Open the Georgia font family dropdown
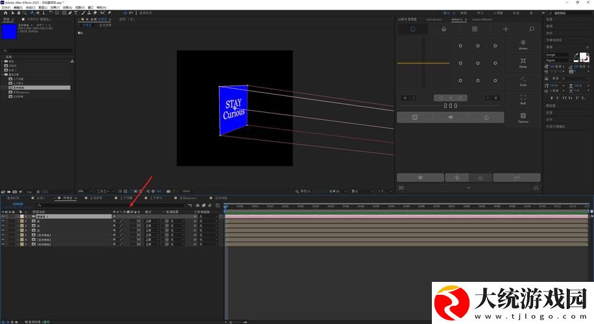The width and height of the screenshot is (594, 324). click(x=558, y=55)
